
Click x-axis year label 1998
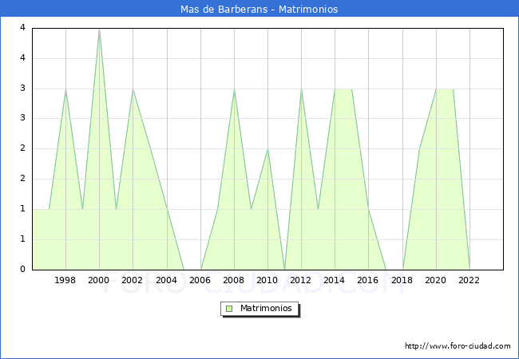coord(65,280)
